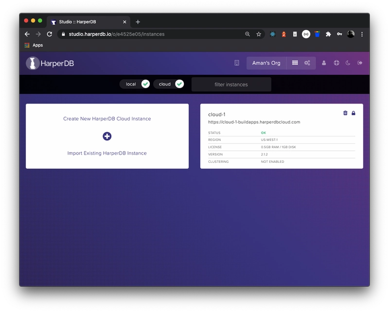Toggle the local instances filter
The height and width of the screenshot is (312, 389).
[x=135, y=84]
